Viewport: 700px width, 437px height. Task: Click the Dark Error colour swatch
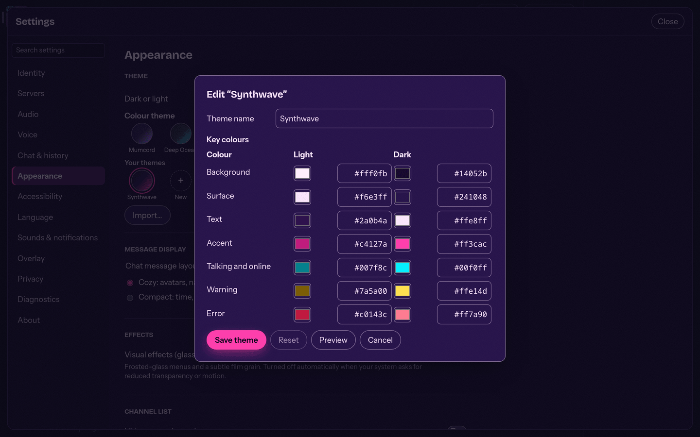click(x=402, y=314)
